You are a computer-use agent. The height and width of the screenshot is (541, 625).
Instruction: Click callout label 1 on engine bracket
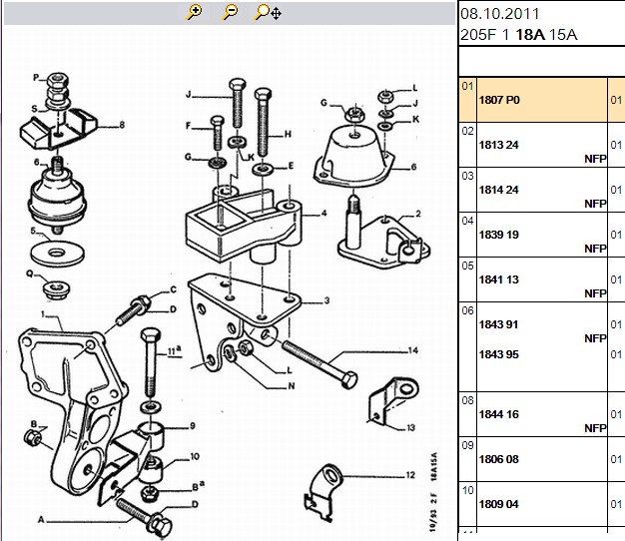[x=43, y=314]
